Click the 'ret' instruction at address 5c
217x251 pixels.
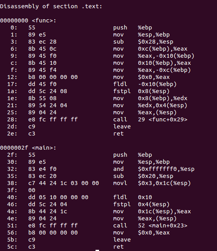(118, 247)
